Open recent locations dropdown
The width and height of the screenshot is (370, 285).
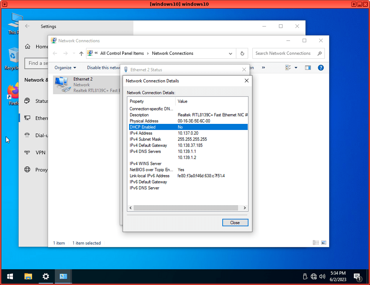pos(74,54)
